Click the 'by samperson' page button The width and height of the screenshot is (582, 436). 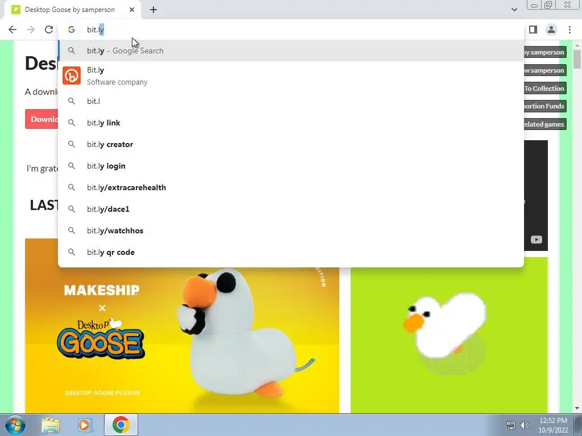pos(545,52)
